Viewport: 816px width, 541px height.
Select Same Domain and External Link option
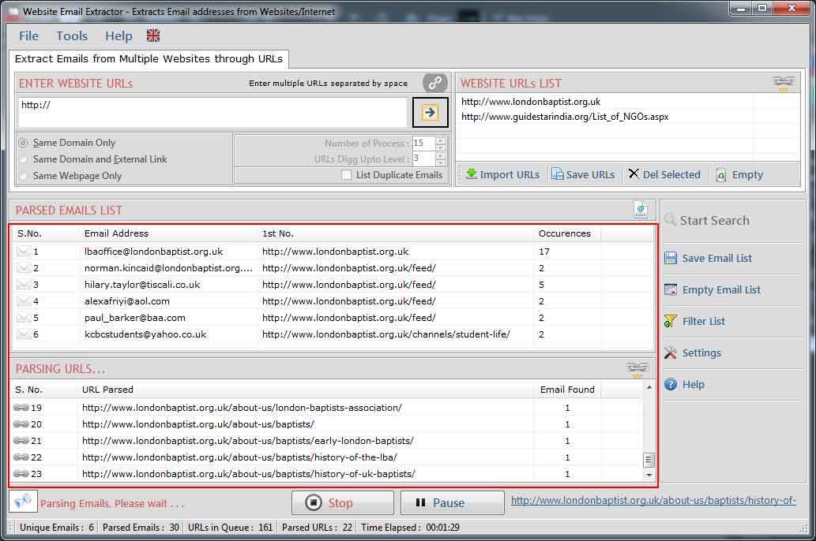pos(93,159)
